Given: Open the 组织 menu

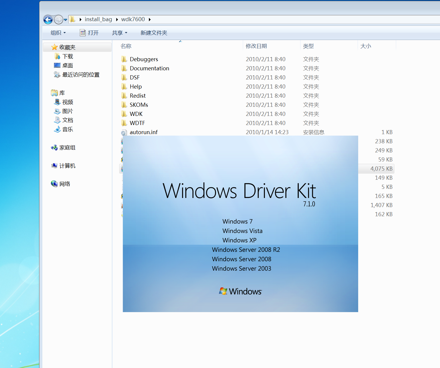Looking at the screenshot, I should (x=58, y=33).
